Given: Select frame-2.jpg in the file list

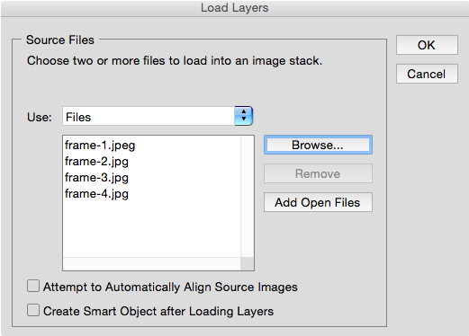Looking at the screenshot, I should click(96, 162).
